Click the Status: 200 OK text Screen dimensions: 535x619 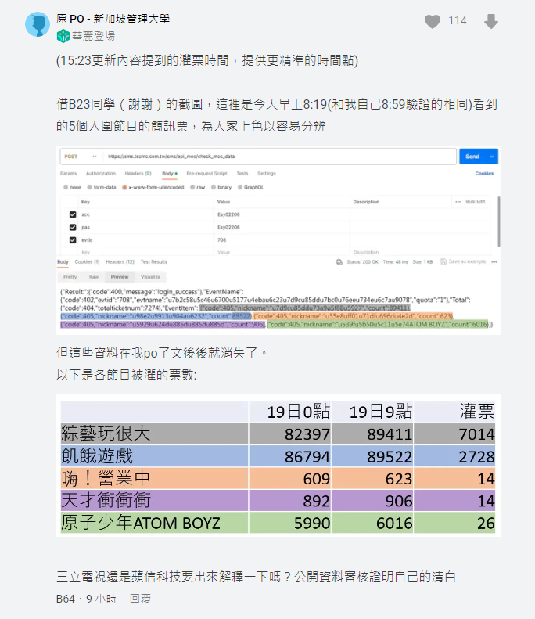point(363,261)
